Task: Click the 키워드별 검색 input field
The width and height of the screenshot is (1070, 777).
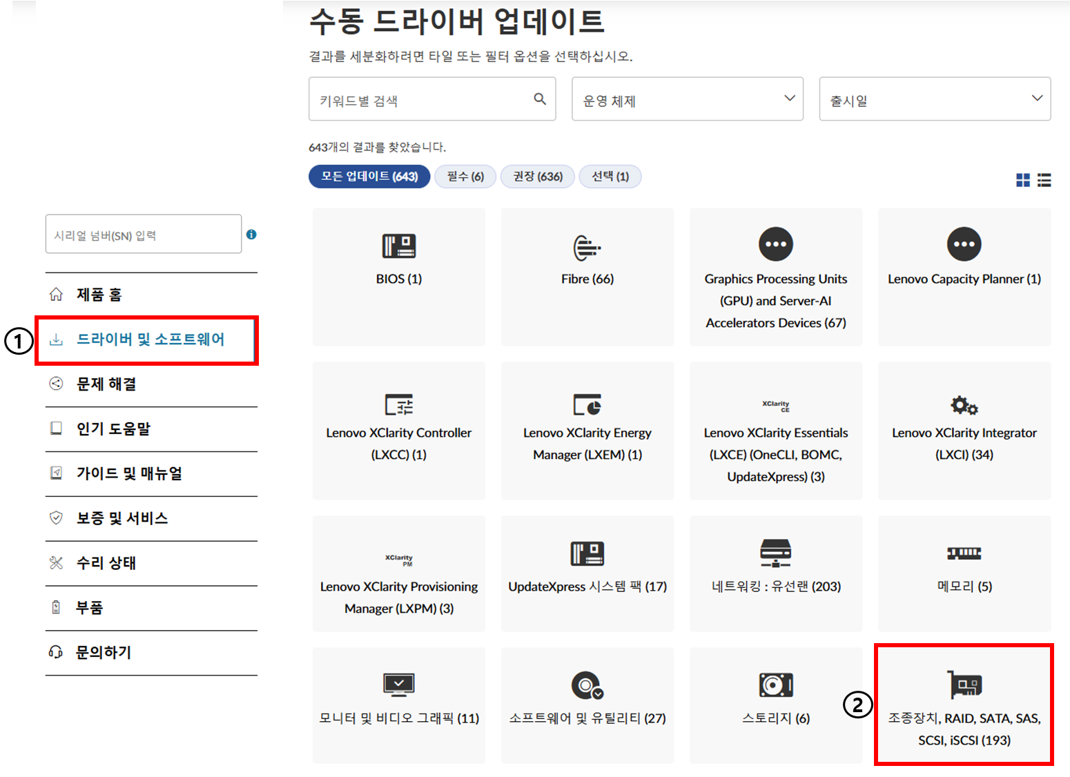Action: 432,99
